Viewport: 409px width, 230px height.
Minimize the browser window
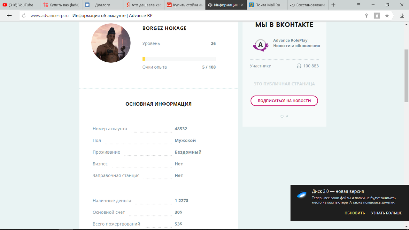(373, 5)
